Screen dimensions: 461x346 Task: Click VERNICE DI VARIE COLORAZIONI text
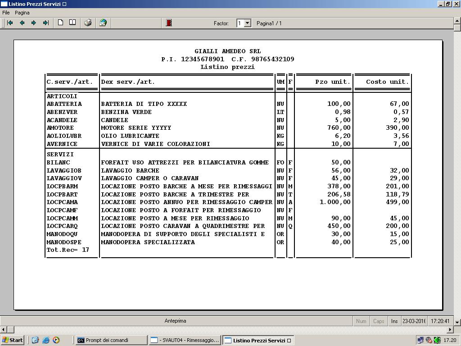(x=155, y=144)
